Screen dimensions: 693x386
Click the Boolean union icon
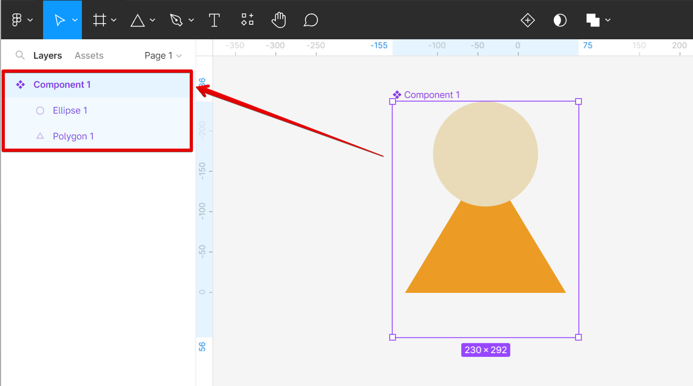593,20
